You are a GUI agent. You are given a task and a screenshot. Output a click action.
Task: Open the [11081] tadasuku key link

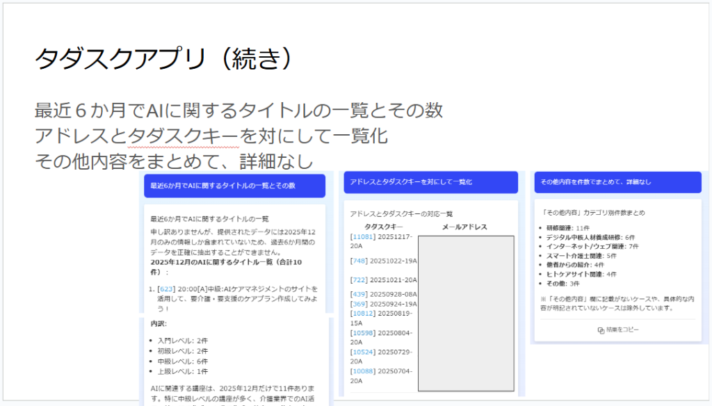(363, 236)
